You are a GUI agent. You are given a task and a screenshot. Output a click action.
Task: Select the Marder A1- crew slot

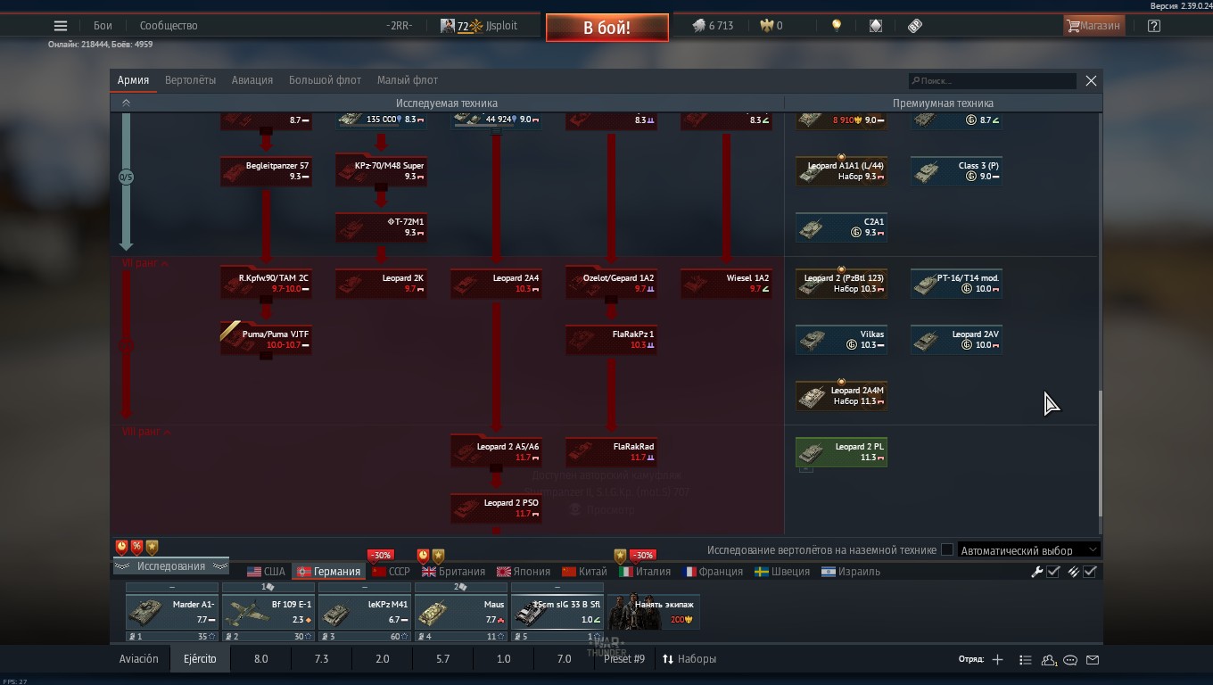click(172, 612)
